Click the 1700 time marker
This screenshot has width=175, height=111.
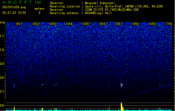tap(169, 24)
